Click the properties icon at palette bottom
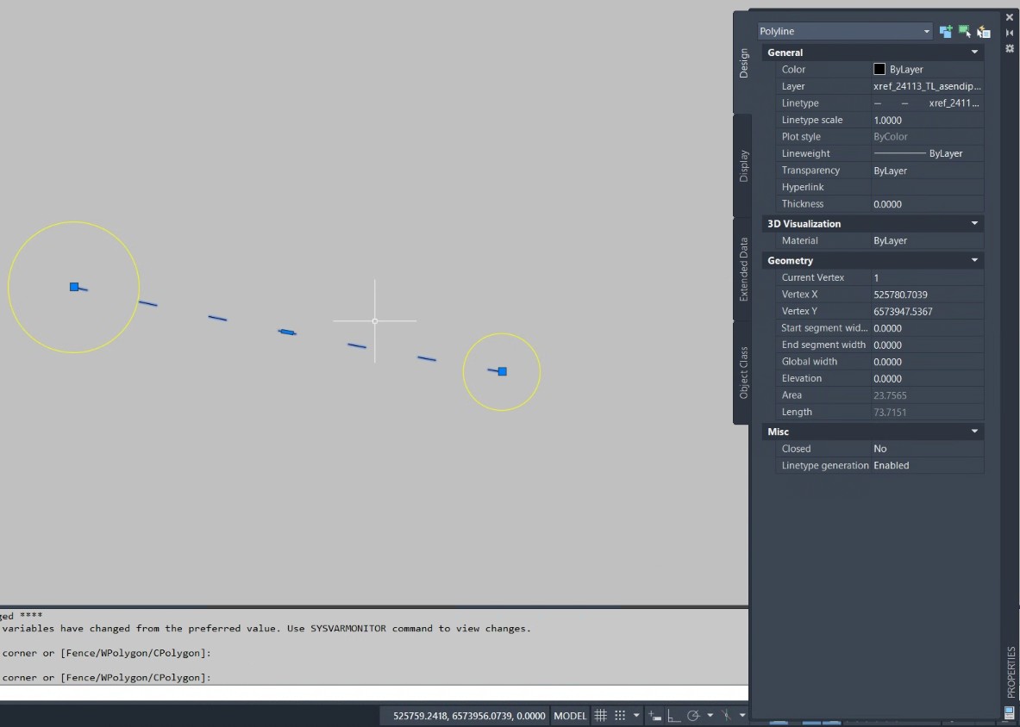 [x=1010, y=712]
